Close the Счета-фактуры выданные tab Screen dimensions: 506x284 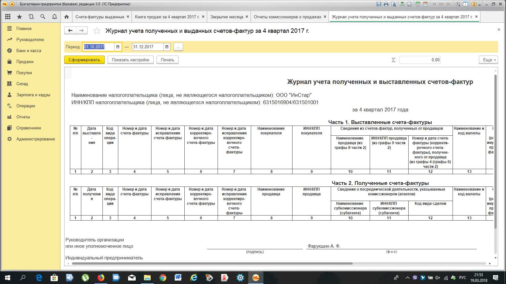[128, 17]
